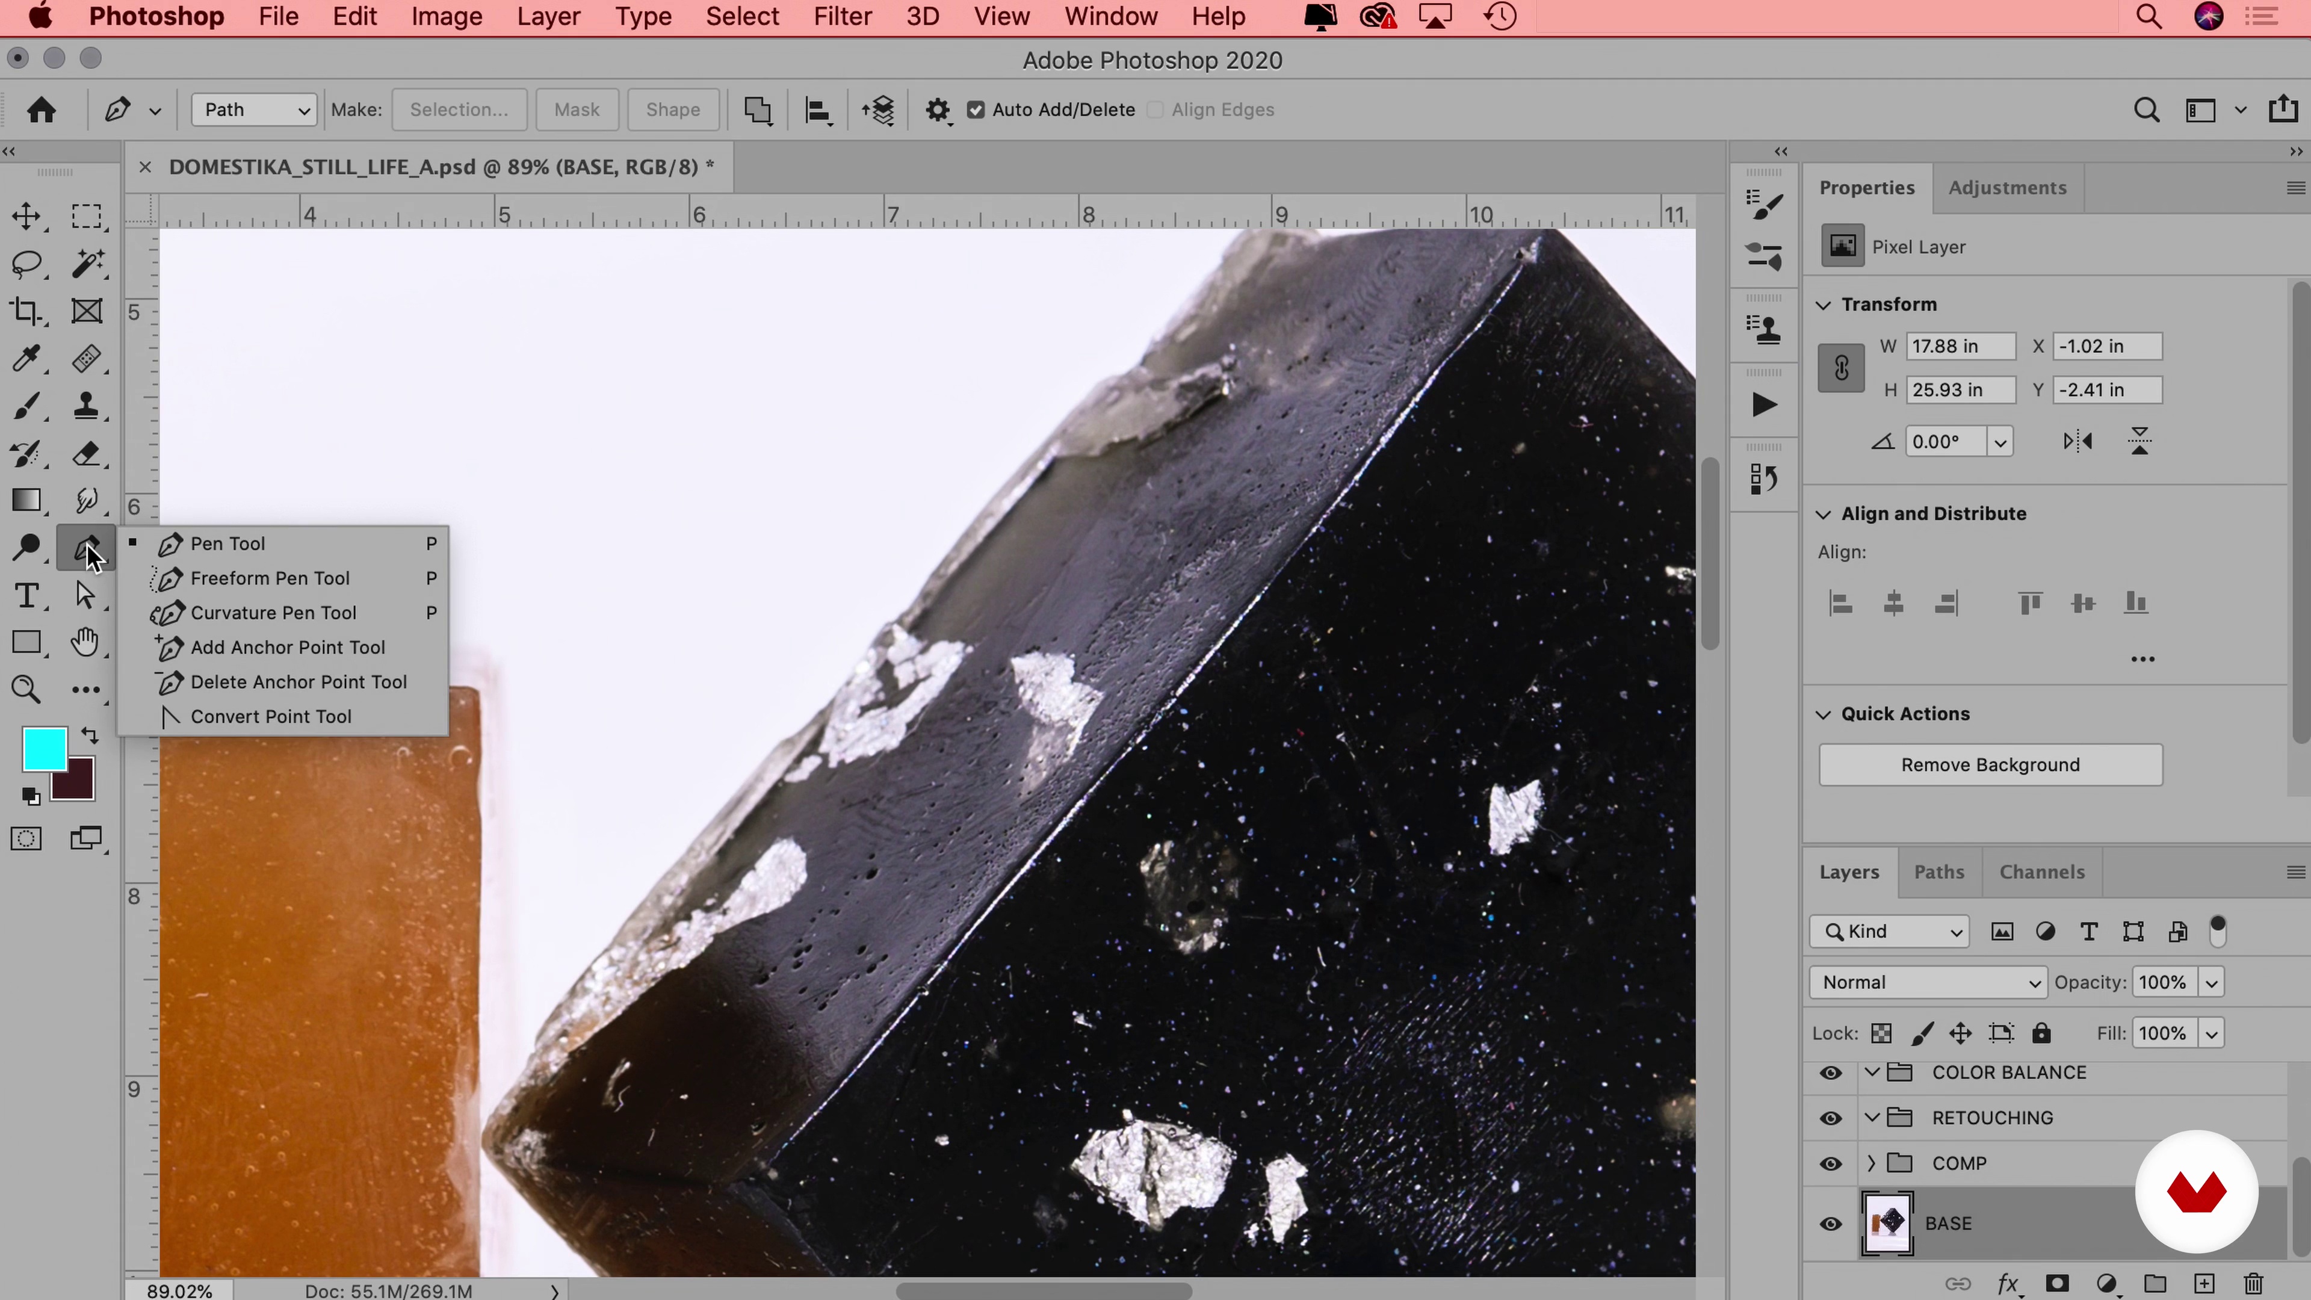The width and height of the screenshot is (2311, 1300).
Task: Open the Filter menu
Action: click(x=843, y=16)
